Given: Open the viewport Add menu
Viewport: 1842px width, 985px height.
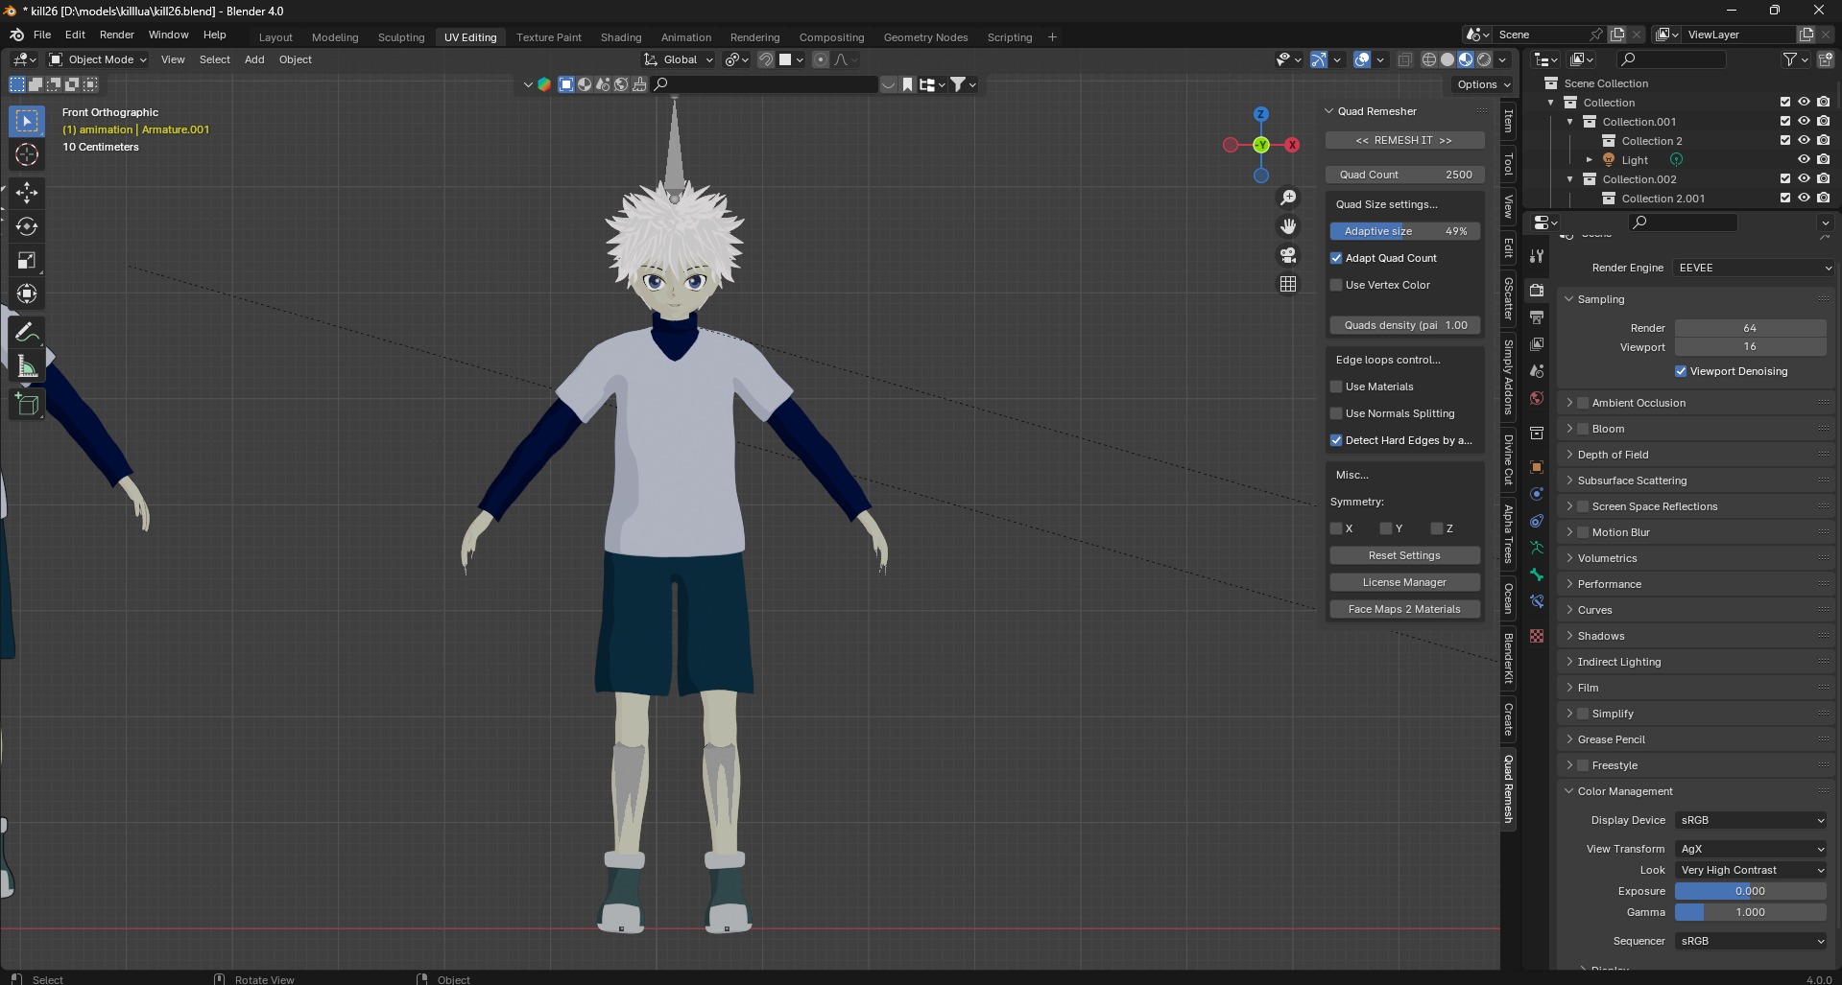Looking at the screenshot, I should [254, 59].
